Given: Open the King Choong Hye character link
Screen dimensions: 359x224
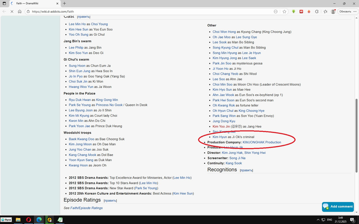Looking at the screenshot, I should (x=252, y=111).
